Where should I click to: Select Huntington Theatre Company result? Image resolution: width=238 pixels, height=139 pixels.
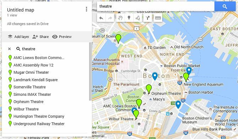[x=39, y=116]
